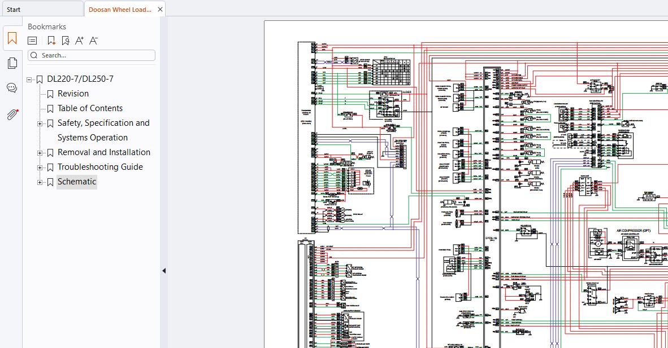Click the find bookmark icon
The width and height of the screenshot is (668, 348).
pos(65,41)
